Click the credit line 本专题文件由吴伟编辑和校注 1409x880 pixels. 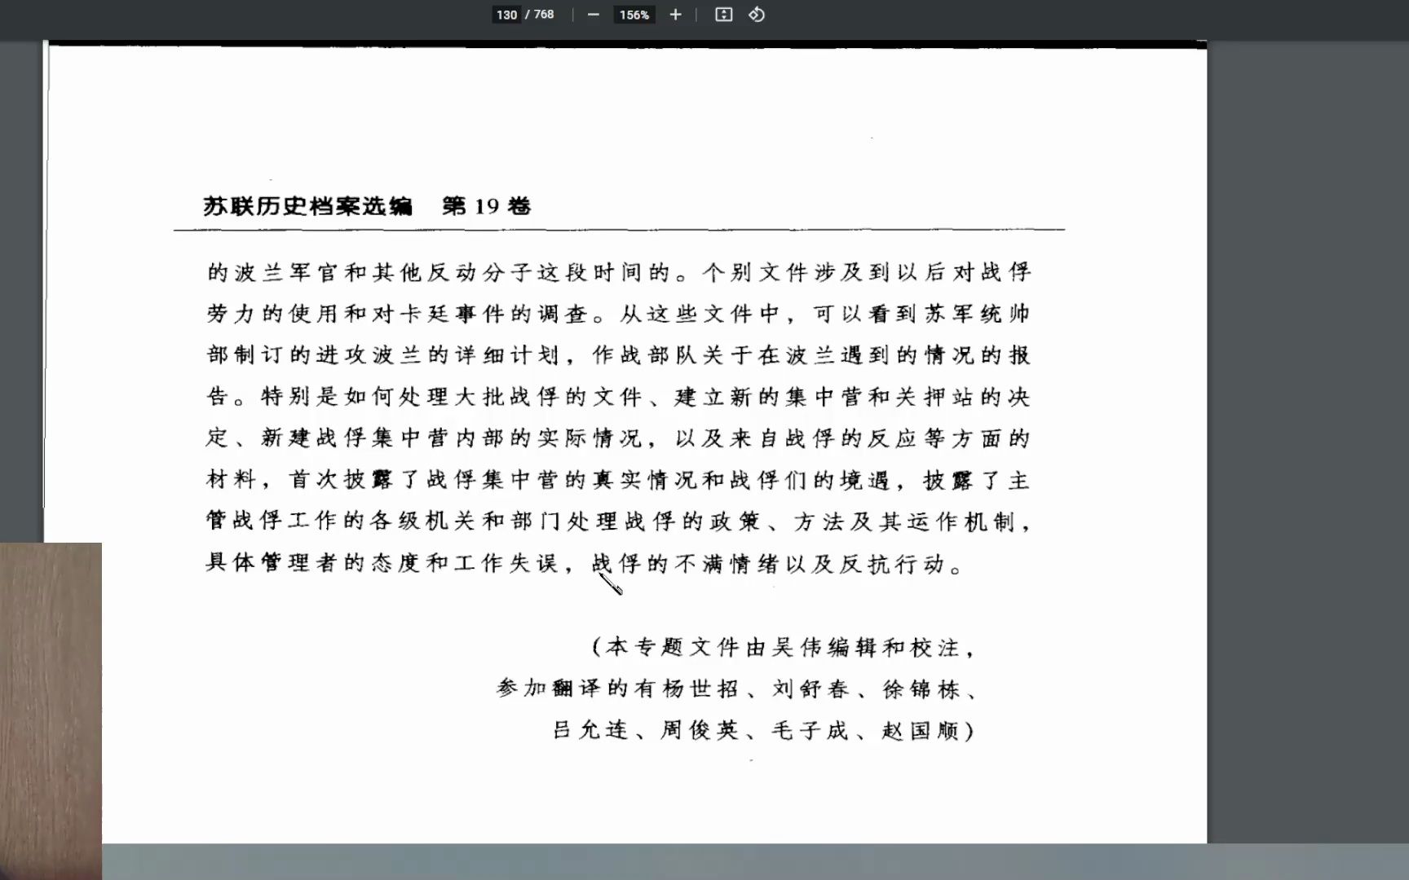pyautogui.click(x=784, y=648)
